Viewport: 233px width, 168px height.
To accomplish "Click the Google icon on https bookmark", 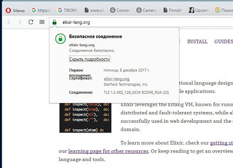I will point(34,10).
